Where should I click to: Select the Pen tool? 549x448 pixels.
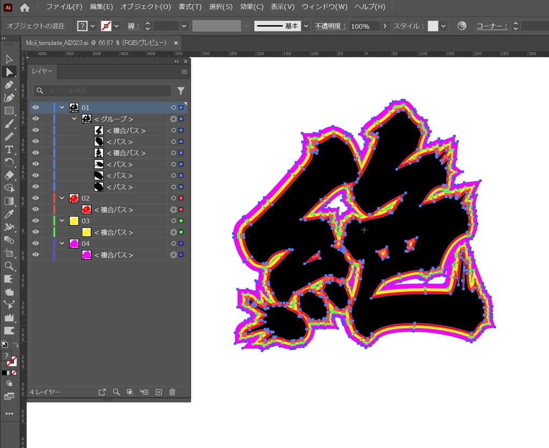9,85
